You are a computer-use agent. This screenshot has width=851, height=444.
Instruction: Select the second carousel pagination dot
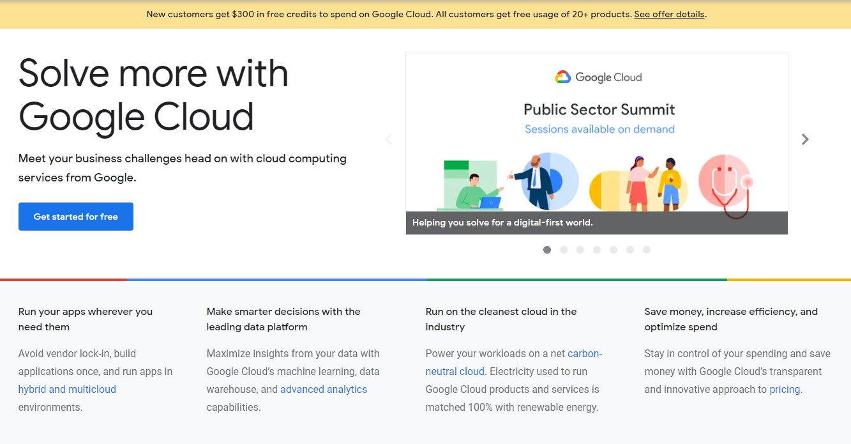tap(564, 250)
